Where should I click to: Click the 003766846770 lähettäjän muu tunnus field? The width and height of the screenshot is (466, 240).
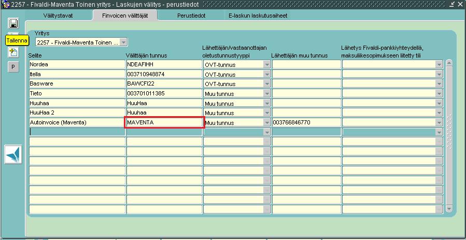306,122
